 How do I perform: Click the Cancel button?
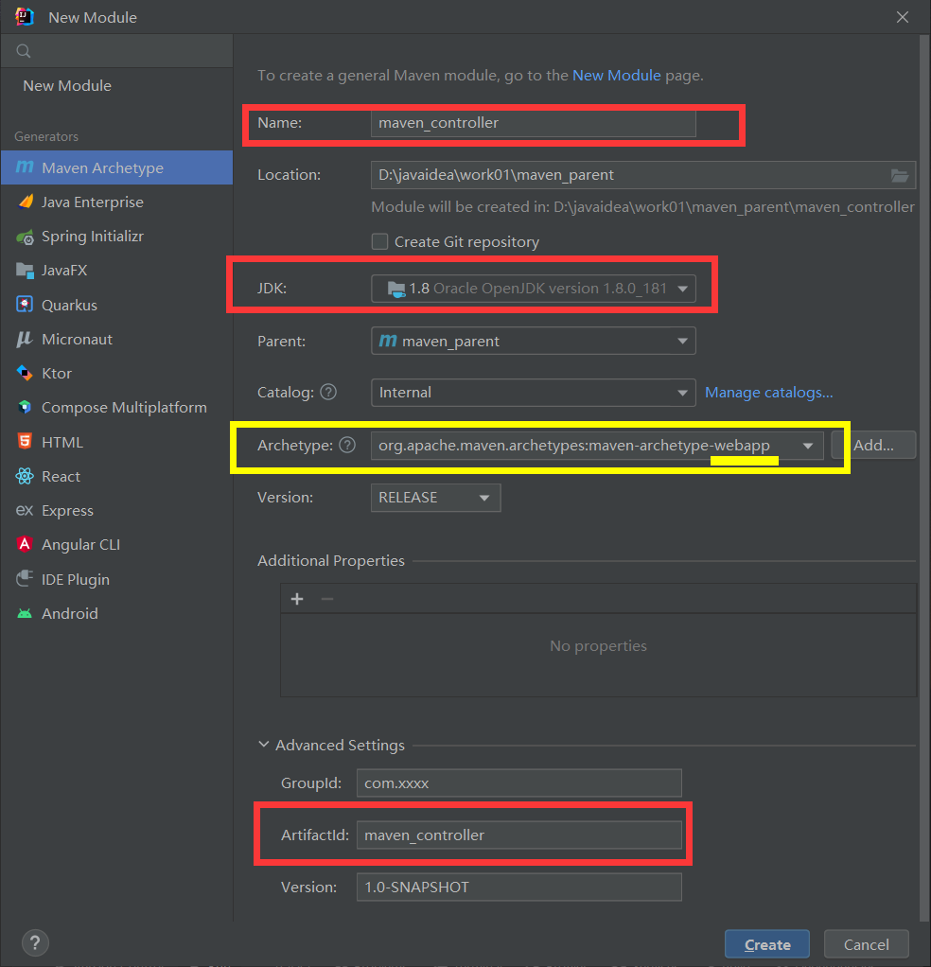point(867,944)
